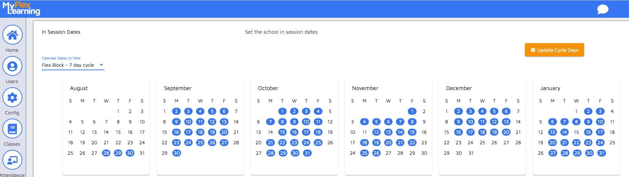The image size is (629, 177).
Task: Open the Classes book icon
Action: [12, 129]
